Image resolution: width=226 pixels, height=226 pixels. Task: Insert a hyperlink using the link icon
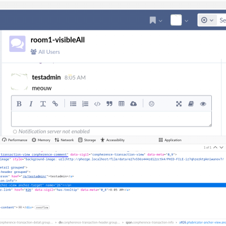click(55, 104)
